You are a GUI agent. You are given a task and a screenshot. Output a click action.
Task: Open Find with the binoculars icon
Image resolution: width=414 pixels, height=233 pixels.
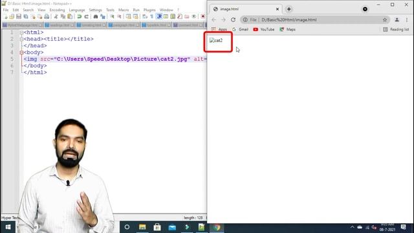click(x=96, y=16)
